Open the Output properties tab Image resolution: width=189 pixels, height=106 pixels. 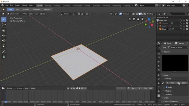159,58
